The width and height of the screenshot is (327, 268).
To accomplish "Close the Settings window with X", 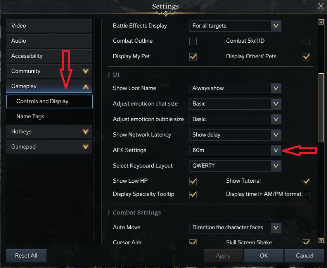I will (x=321, y=6).
